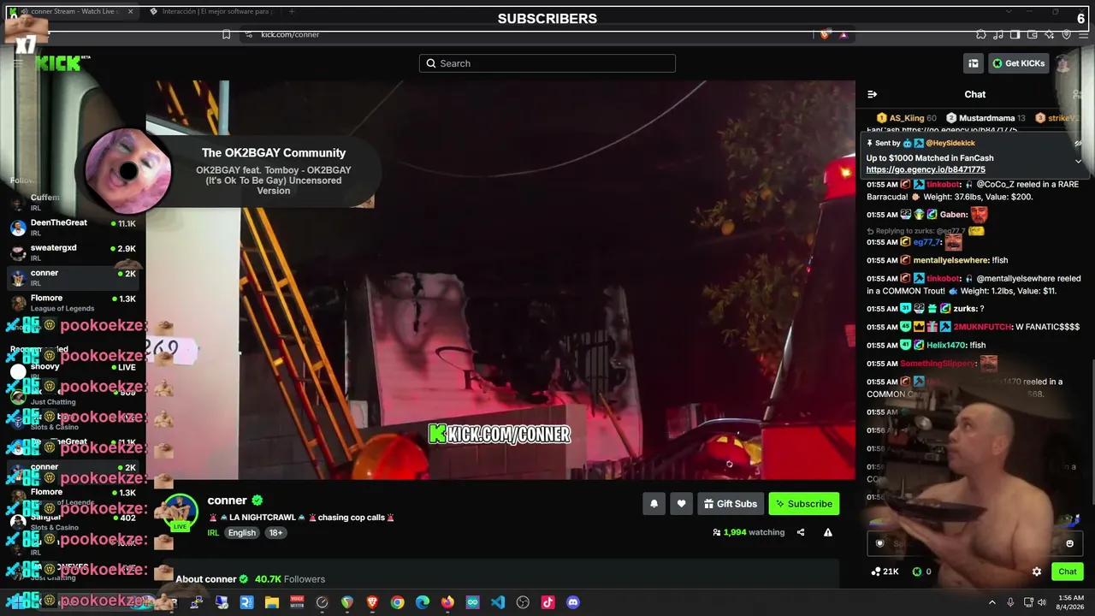The width and height of the screenshot is (1095, 616).
Task: Open the Kick store panel icon
Action: coord(974,63)
